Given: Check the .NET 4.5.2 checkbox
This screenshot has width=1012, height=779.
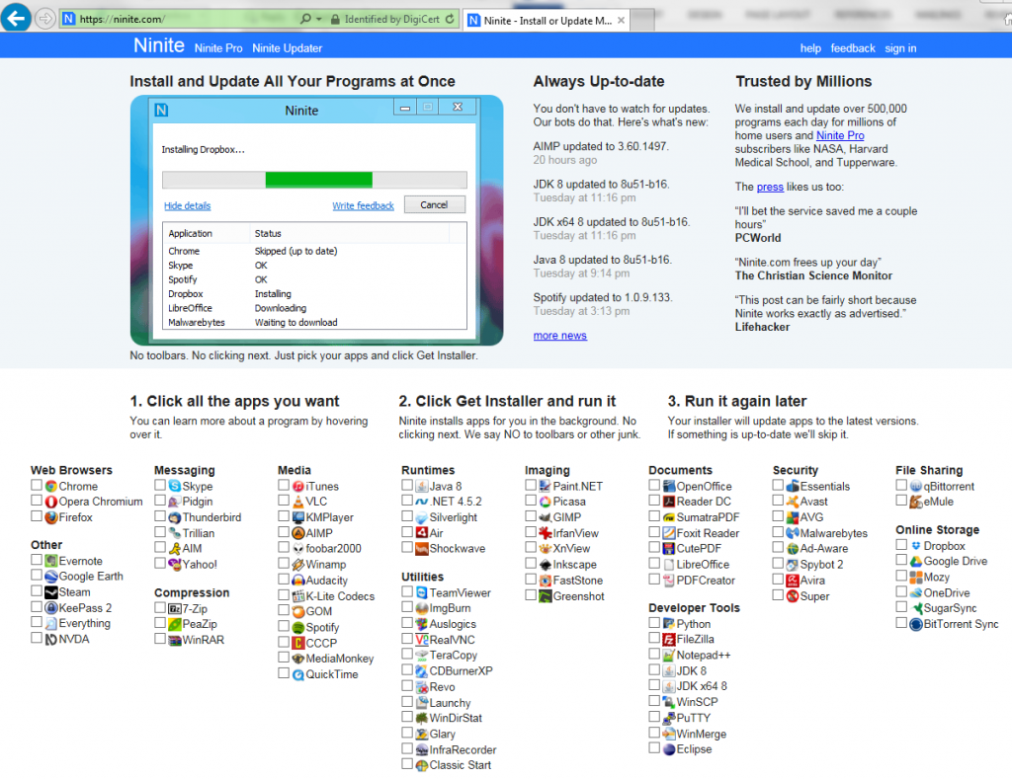Looking at the screenshot, I should pyautogui.click(x=406, y=501).
